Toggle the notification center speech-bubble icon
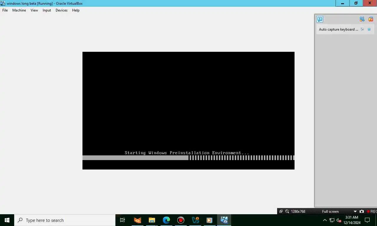 point(320,19)
